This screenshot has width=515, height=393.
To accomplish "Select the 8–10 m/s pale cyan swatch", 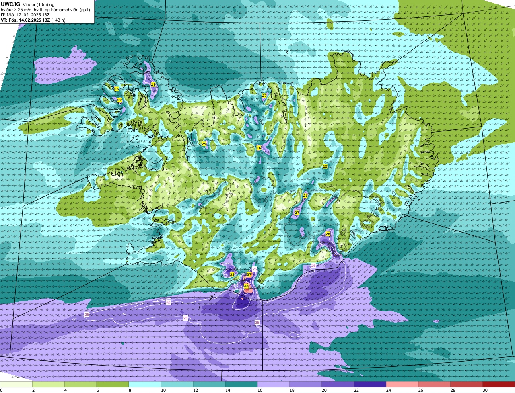I will (145, 385).
